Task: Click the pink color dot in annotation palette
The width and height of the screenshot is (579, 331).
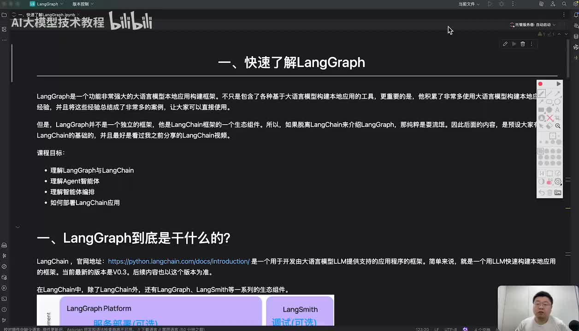Action: [549, 182]
